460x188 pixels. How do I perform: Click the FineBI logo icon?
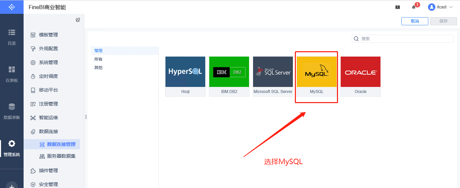(12, 7)
